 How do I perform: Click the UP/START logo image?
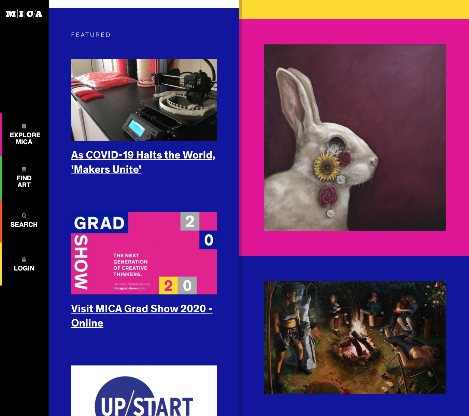click(x=144, y=391)
